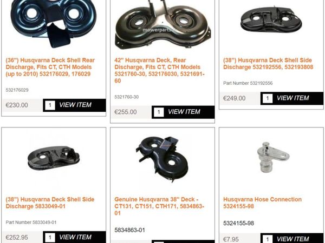Click VIEW ITEM for the €230.00 deck shell
The height and width of the screenshot is (243, 325).
click(75, 105)
